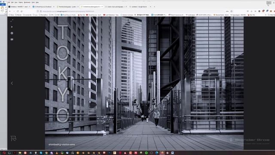Screen dimensions: 275x155
Task: Enter fullscreen with the expand arrows icon
Action: (12, 21)
